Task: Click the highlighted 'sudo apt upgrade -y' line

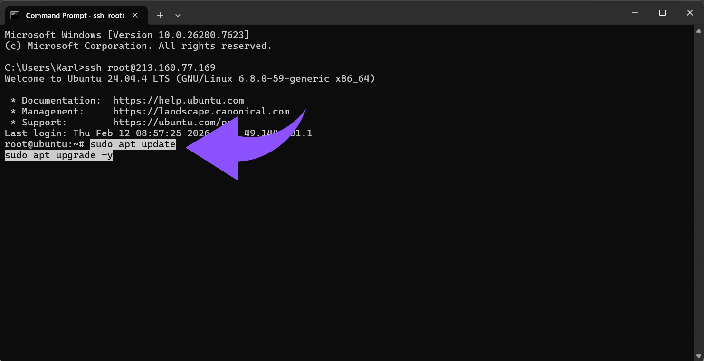Action: coord(59,155)
